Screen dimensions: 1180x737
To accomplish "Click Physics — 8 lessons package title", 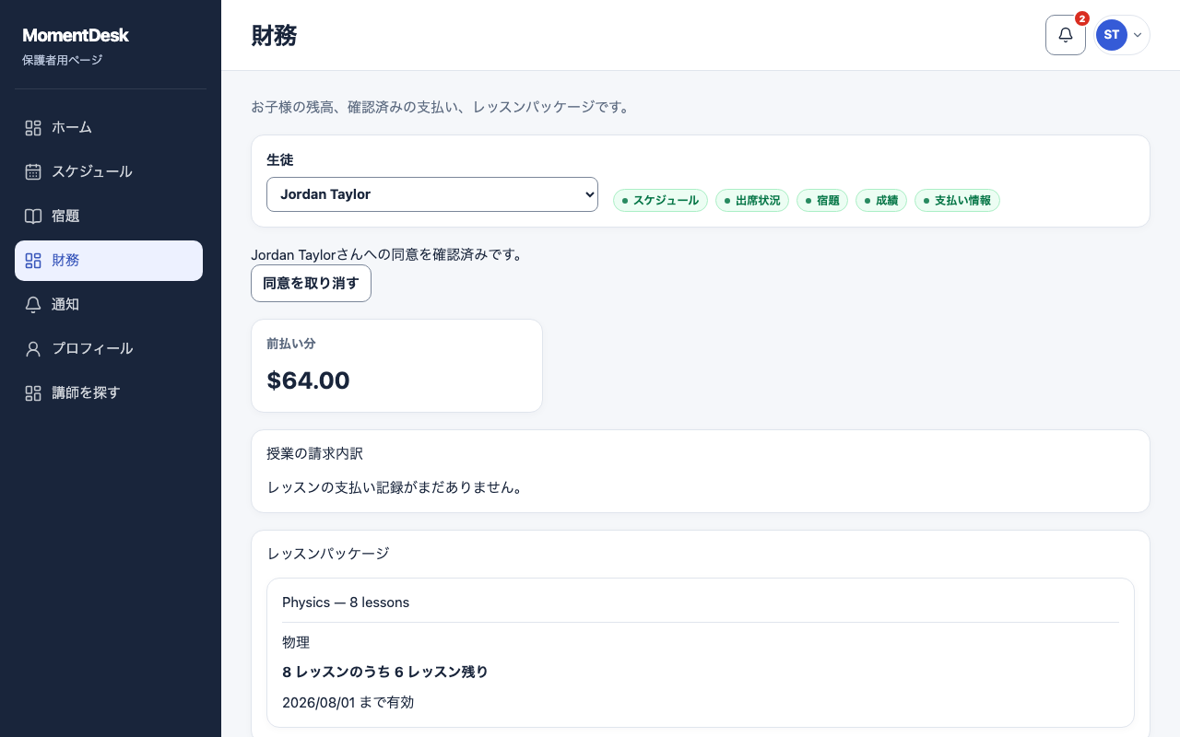I will (x=346, y=602).
